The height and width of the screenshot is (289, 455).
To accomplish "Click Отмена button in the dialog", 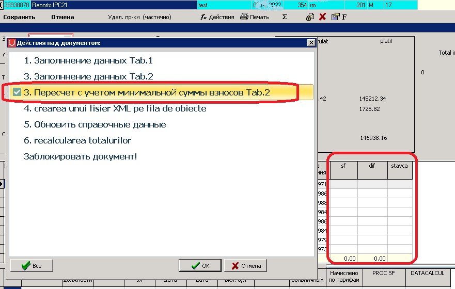I will coord(245,266).
